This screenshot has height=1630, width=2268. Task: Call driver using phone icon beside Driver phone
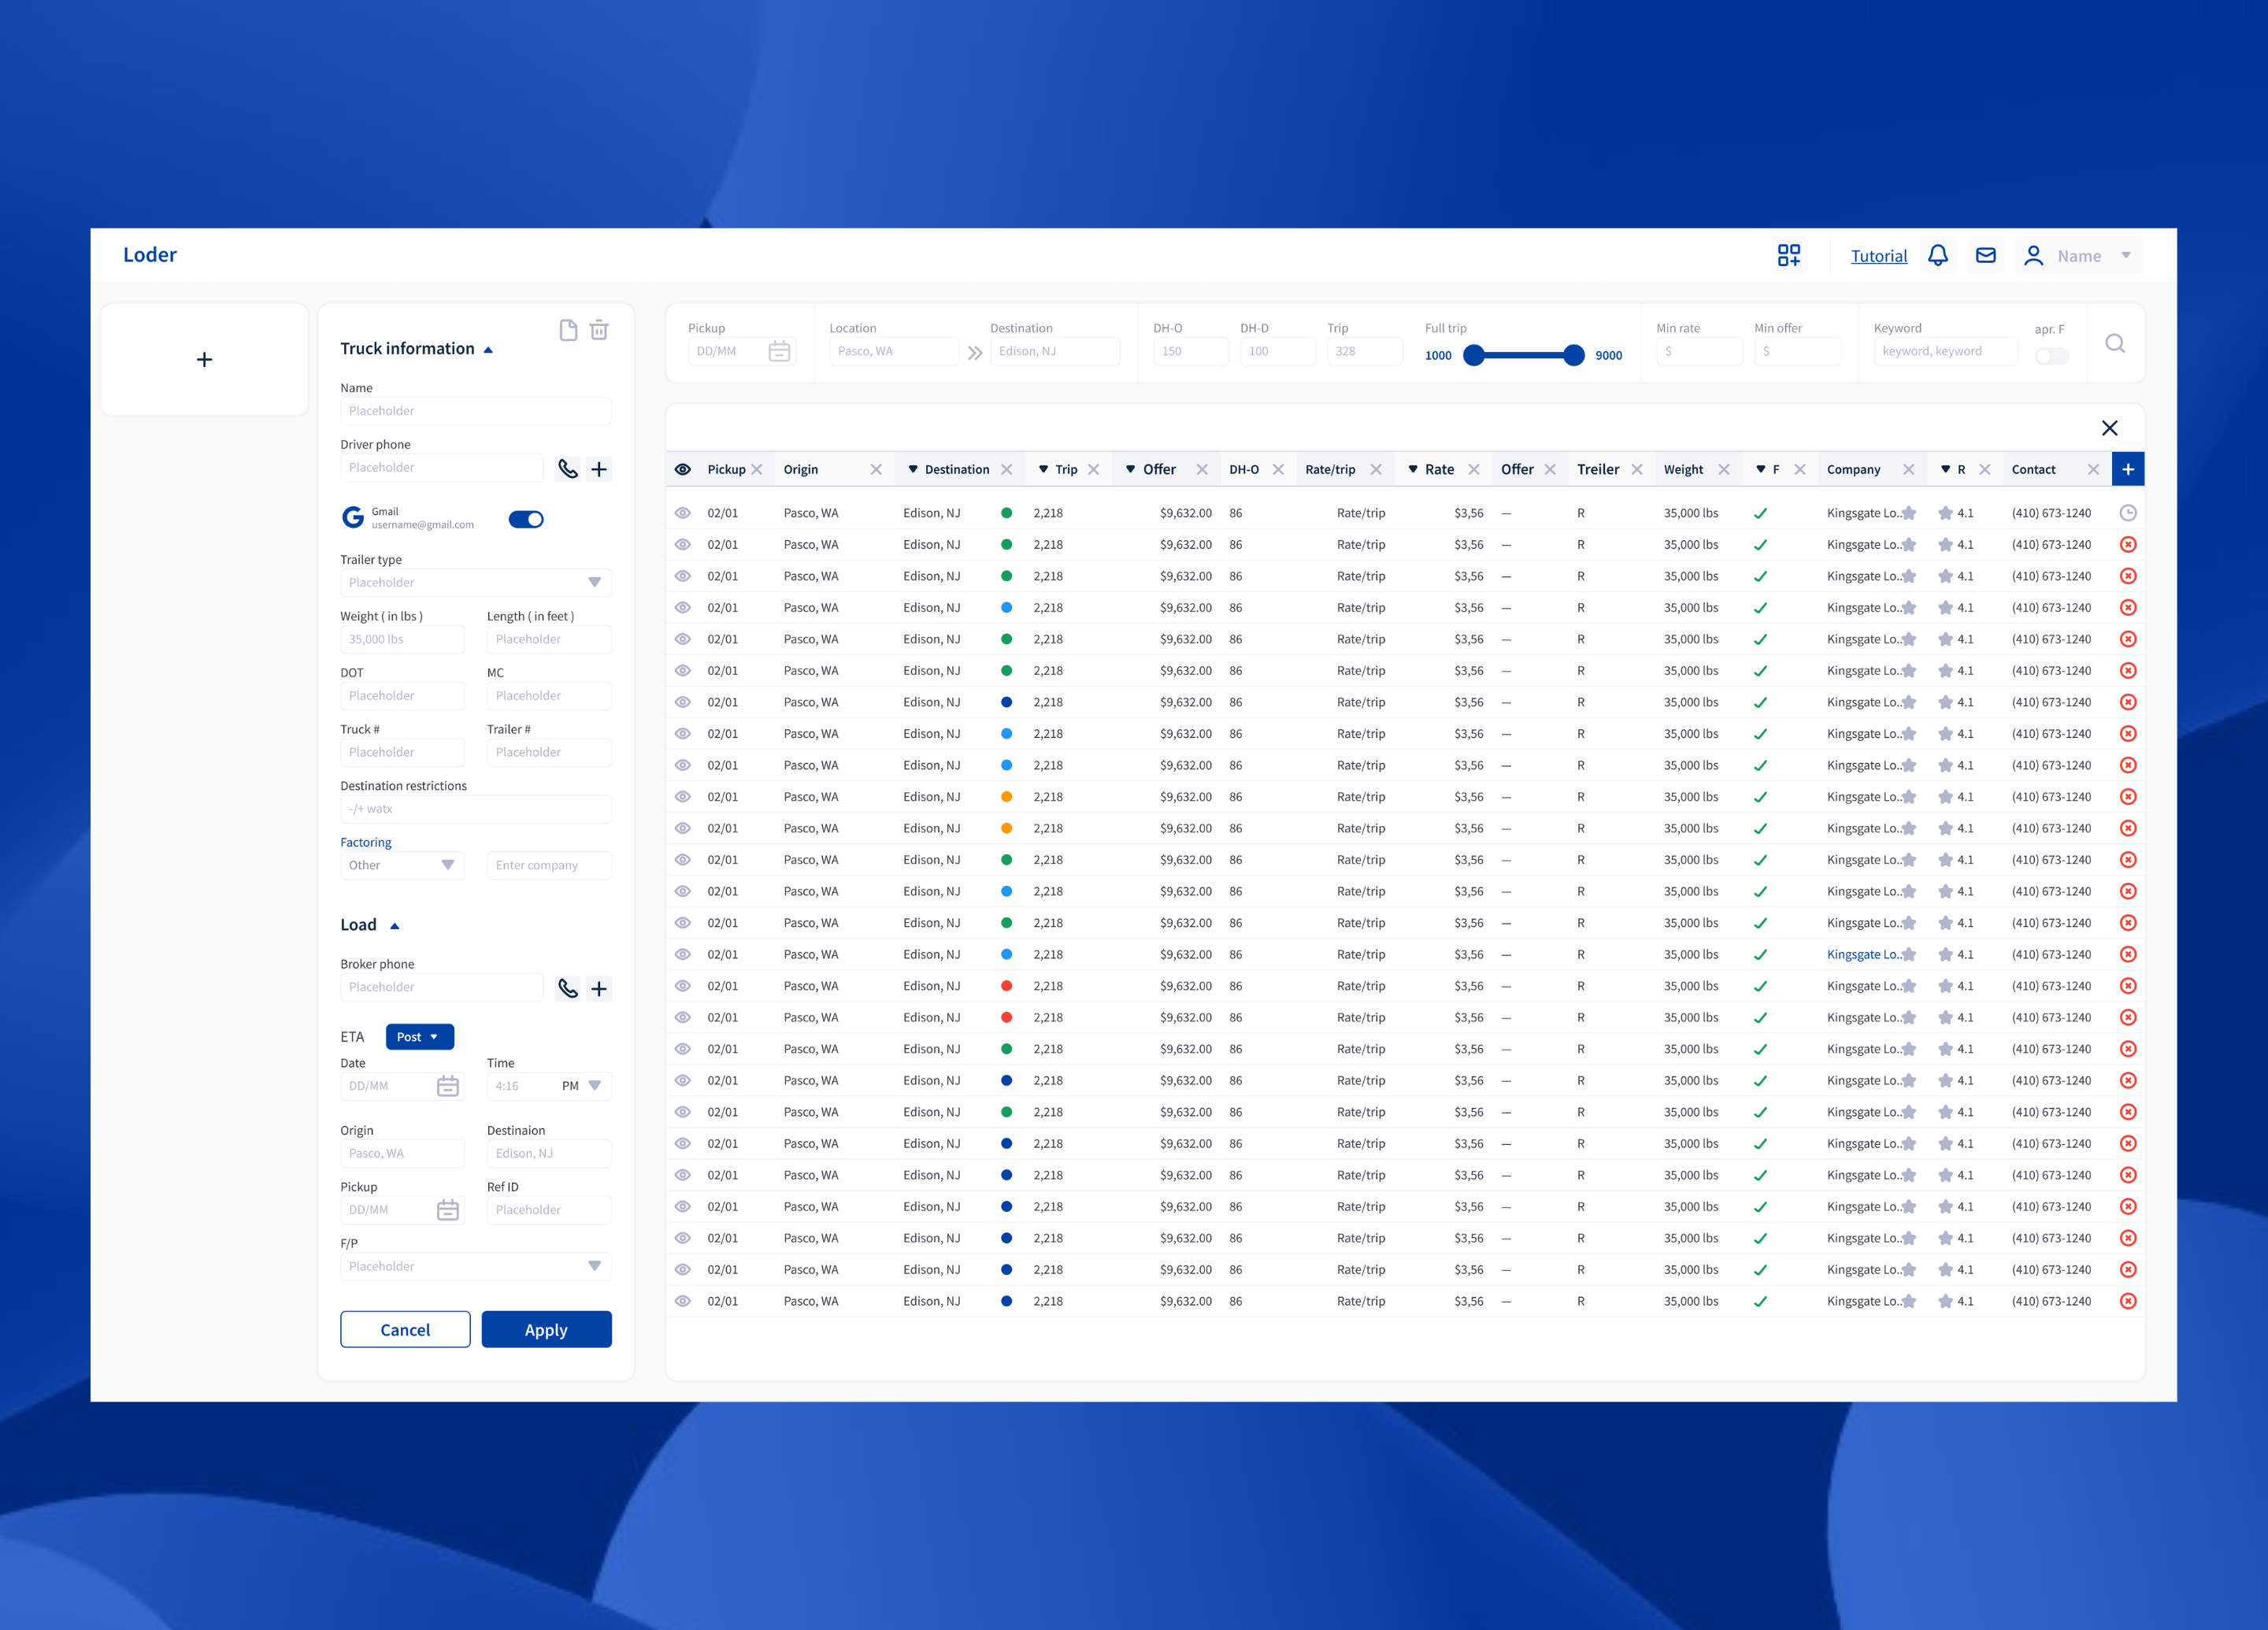pos(568,469)
